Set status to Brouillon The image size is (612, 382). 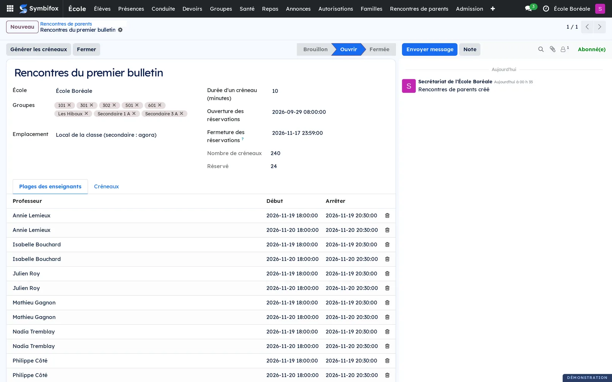(315, 49)
